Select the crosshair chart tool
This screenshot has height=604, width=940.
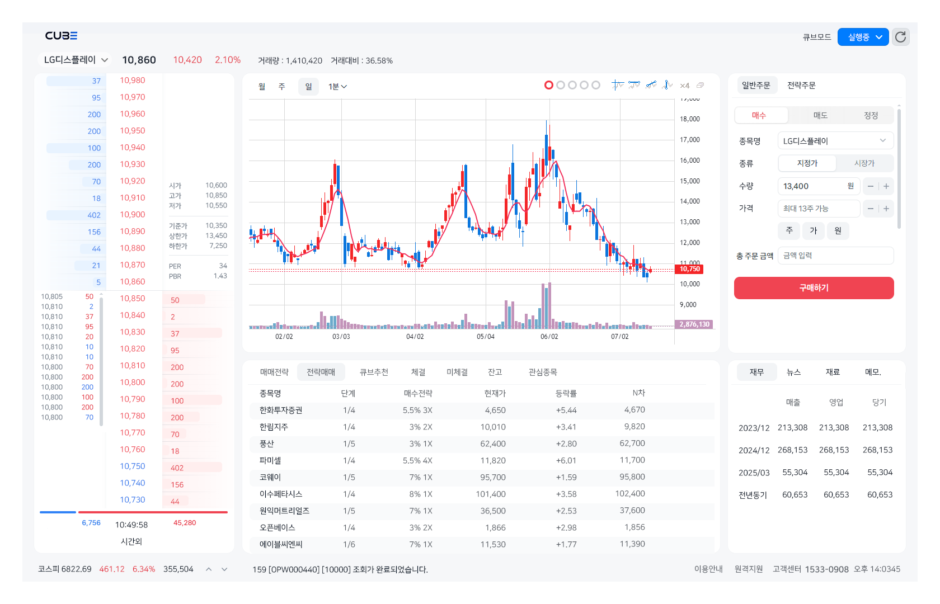[618, 85]
